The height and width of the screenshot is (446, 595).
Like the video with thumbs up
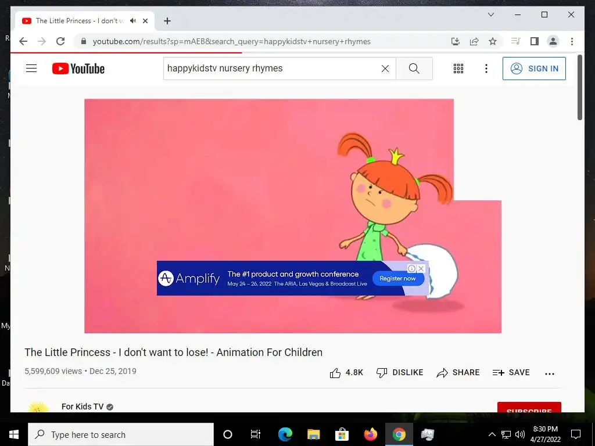pyautogui.click(x=346, y=373)
